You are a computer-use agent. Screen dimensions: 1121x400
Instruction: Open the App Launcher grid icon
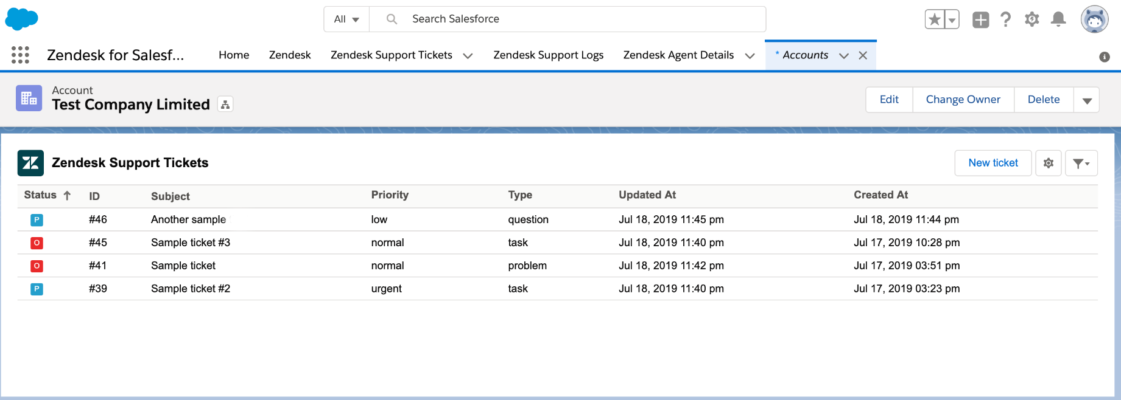click(20, 55)
